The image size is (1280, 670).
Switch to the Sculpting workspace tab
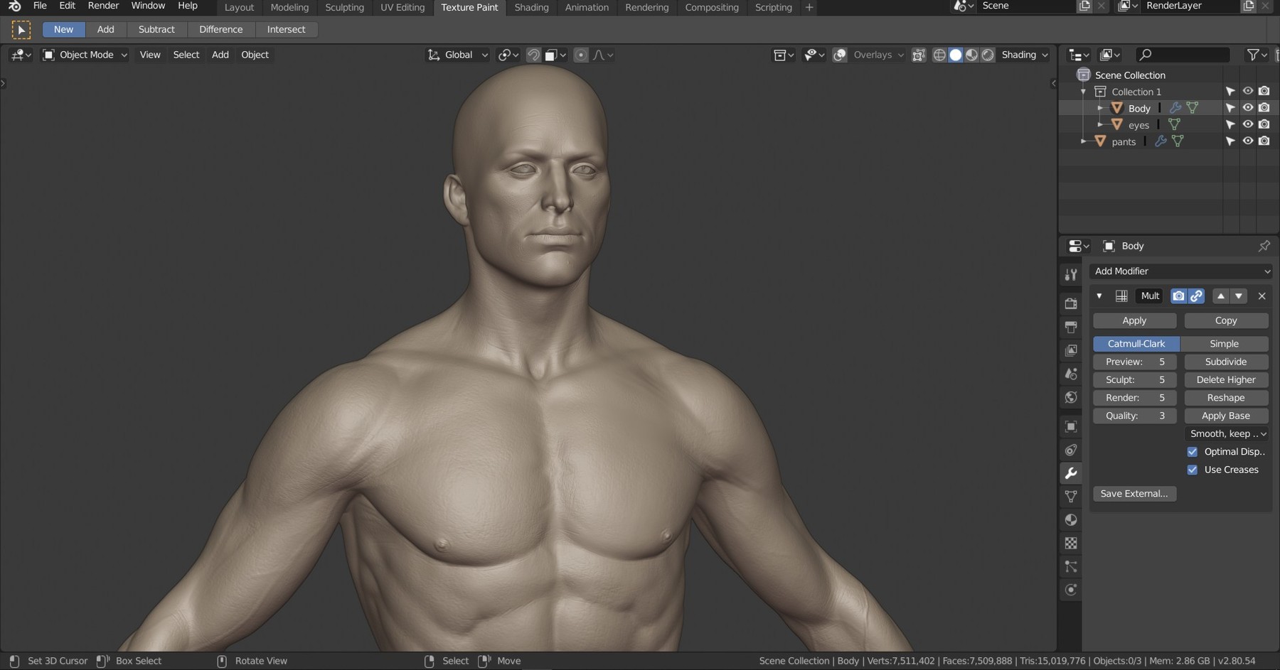pyautogui.click(x=344, y=8)
